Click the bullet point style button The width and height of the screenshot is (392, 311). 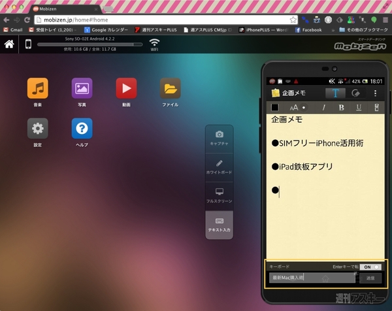pos(304,108)
